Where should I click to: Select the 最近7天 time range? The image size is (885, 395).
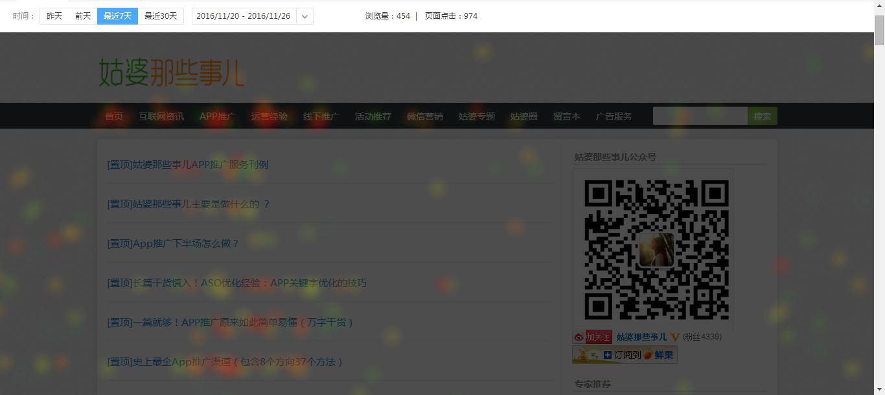tap(117, 16)
